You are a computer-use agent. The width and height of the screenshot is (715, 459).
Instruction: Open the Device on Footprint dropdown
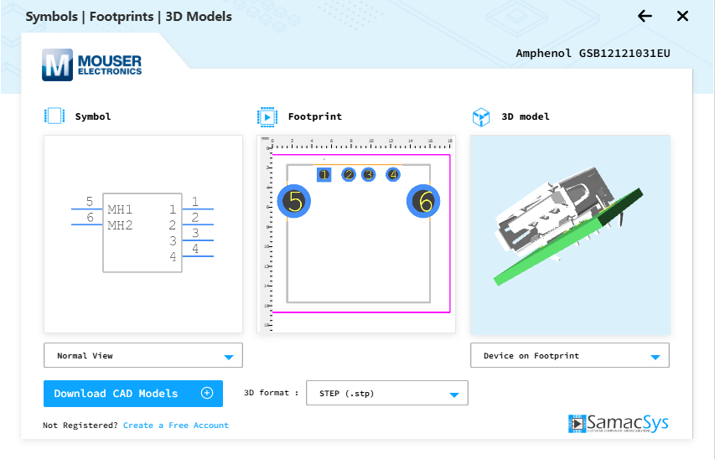(x=569, y=355)
